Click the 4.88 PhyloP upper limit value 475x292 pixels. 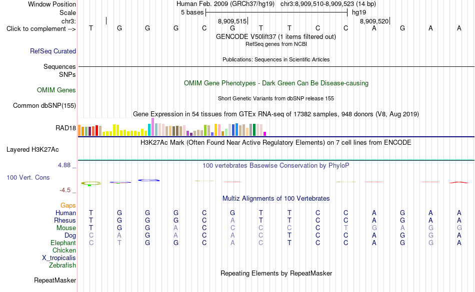[x=64, y=165]
